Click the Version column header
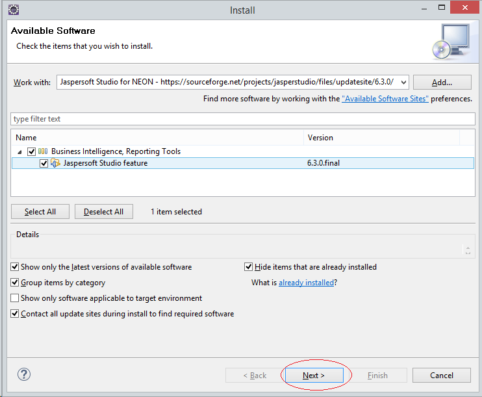Screen dimensions: 482x397 click(x=381, y=138)
